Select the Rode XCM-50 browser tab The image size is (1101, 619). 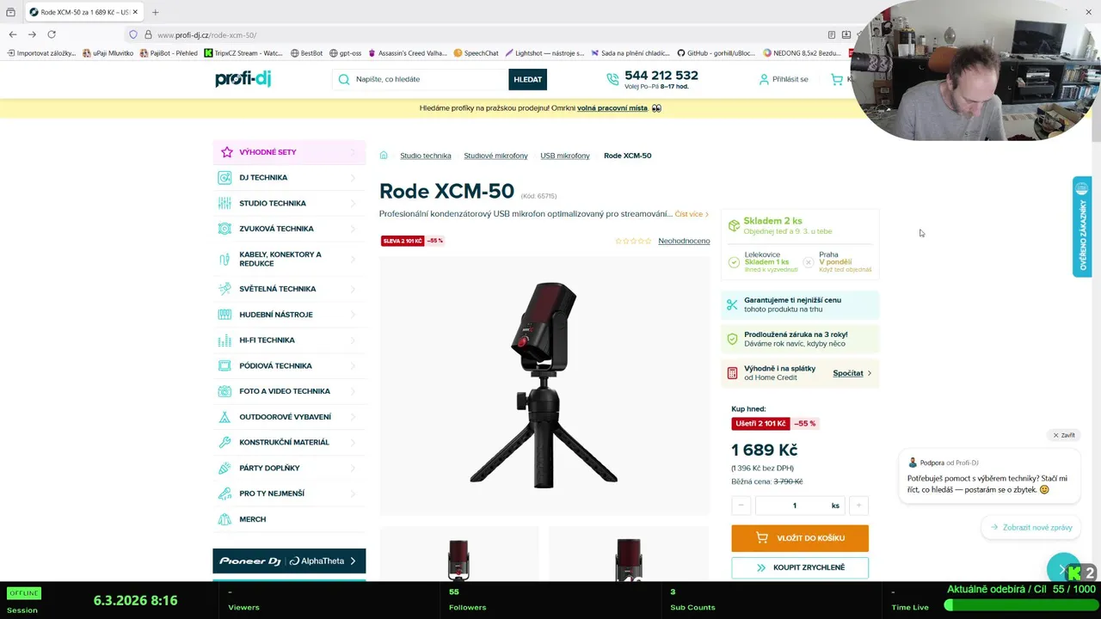(x=83, y=12)
